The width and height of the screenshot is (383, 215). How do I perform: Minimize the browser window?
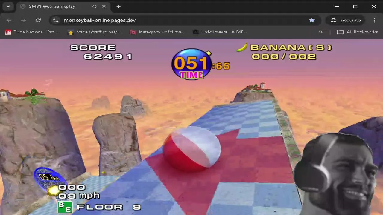(x=337, y=6)
